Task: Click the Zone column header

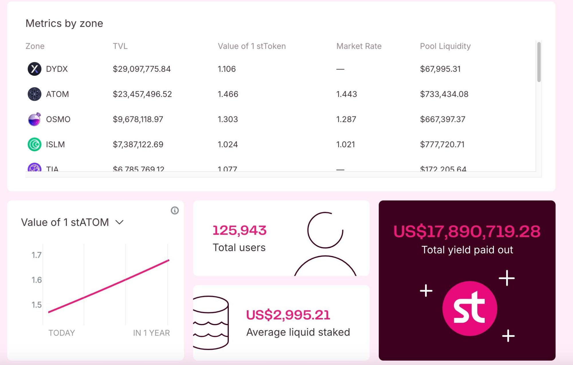Action: [35, 46]
